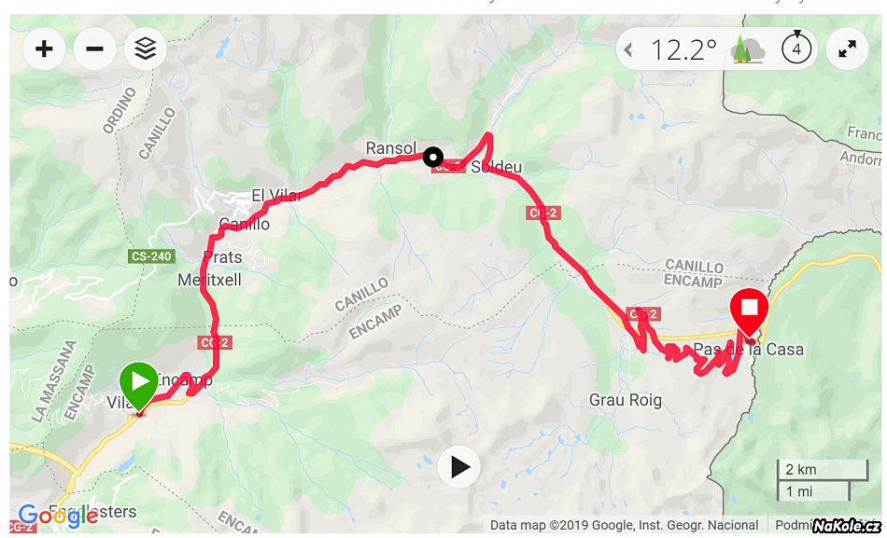The height and width of the screenshot is (538, 887).
Task: Click the Grau Roig place label
Action: click(625, 400)
